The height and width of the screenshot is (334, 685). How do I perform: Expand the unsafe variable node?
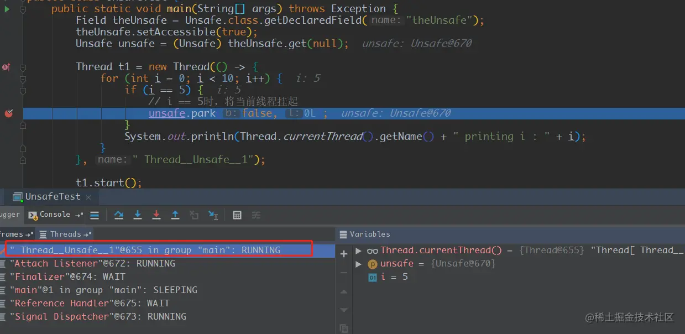click(x=359, y=264)
